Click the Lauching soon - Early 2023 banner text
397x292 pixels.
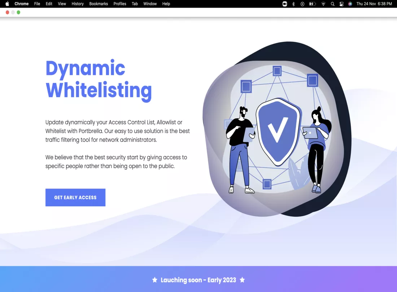tap(198, 280)
